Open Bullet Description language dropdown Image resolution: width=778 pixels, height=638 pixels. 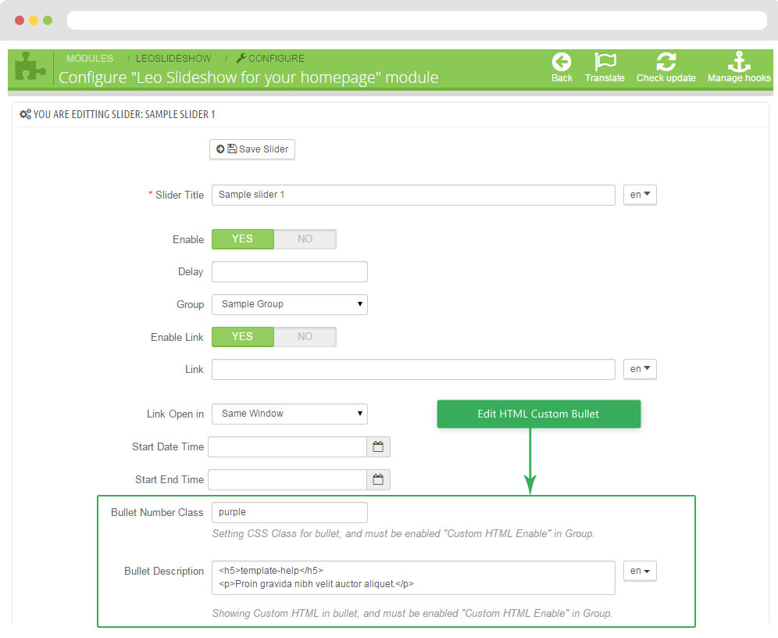coord(640,572)
